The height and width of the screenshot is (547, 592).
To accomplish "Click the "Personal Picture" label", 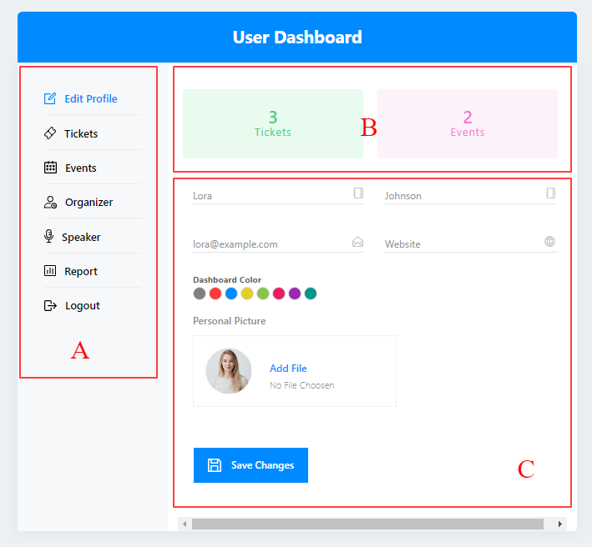I will click(x=229, y=321).
